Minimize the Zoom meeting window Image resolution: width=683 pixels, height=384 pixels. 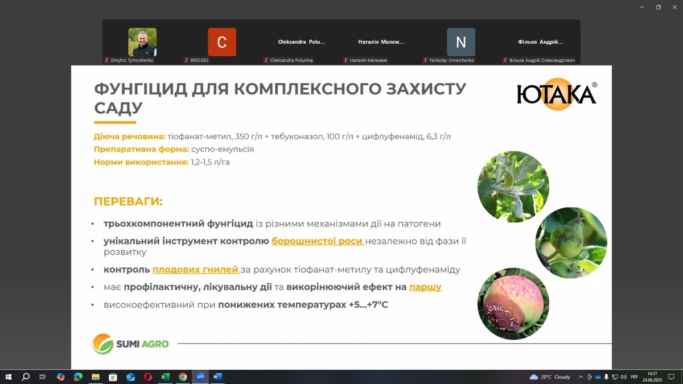642,7
